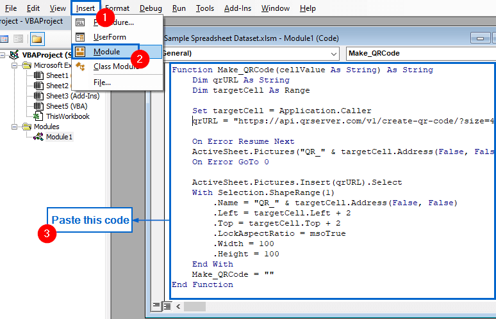The height and width of the screenshot is (319, 496).
Task: Collapse the VBAProject root node
Action: 3,55
